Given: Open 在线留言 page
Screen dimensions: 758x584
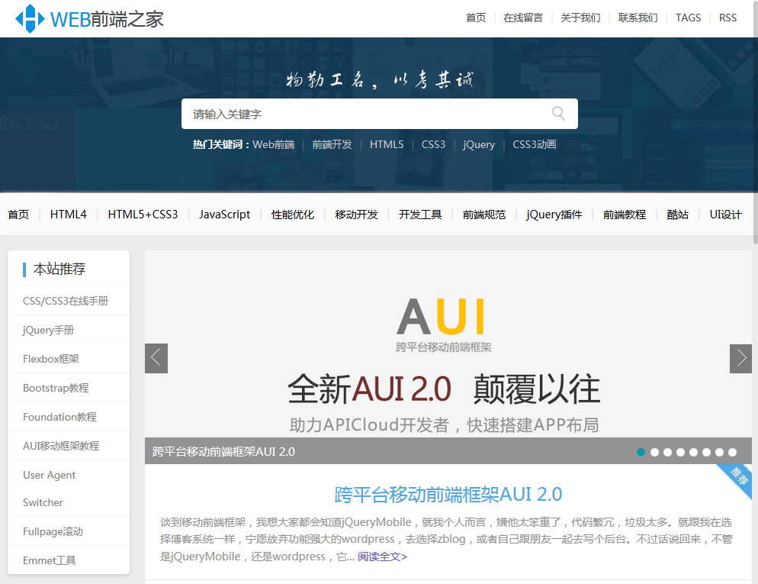Looking at the screenshot, I should (523, 18).
